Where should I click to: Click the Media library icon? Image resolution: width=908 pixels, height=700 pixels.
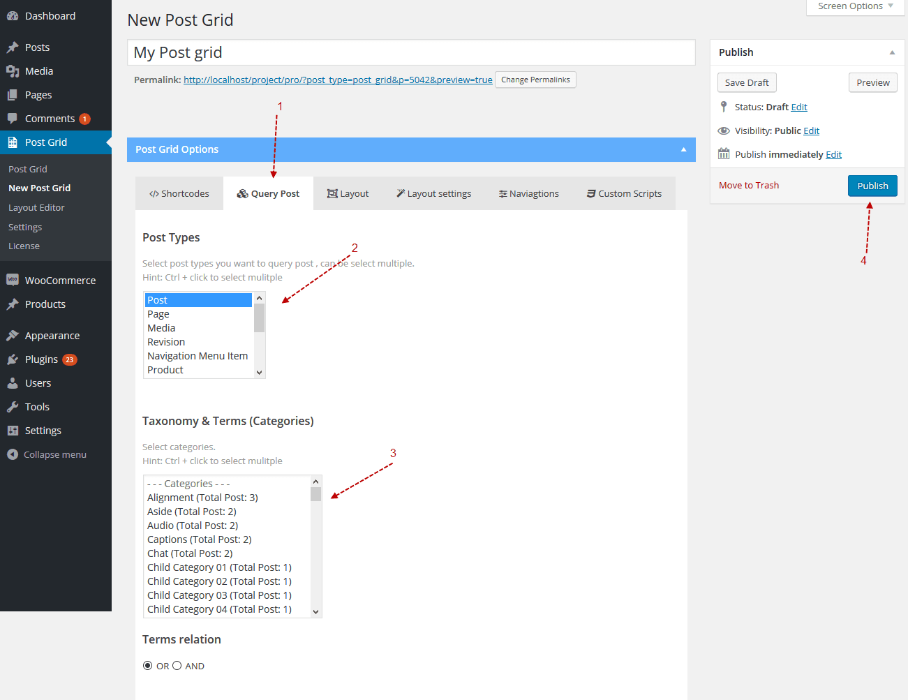13,71
